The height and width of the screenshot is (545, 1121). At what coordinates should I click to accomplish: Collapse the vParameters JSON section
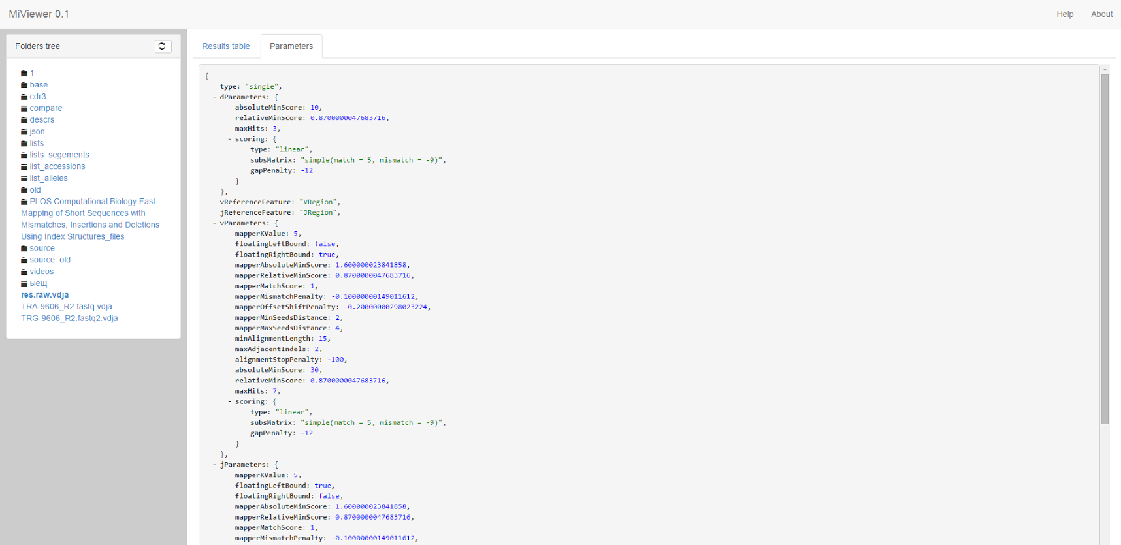click(214, 223)
